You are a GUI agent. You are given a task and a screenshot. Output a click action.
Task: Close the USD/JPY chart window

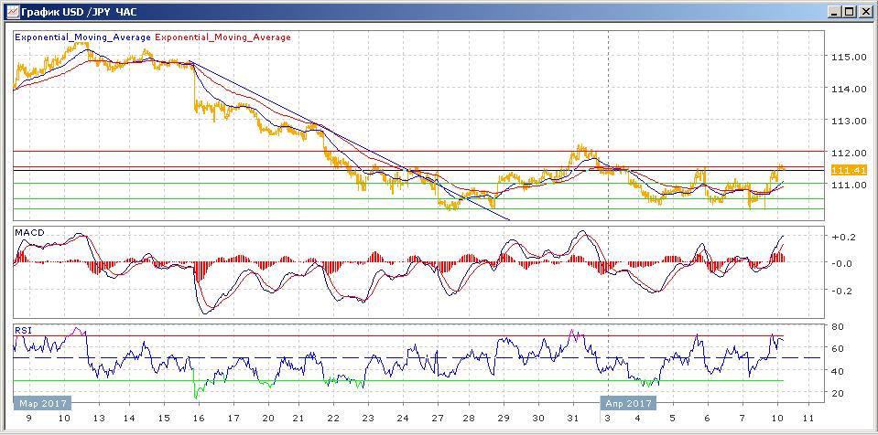click(x=864, y=12)
